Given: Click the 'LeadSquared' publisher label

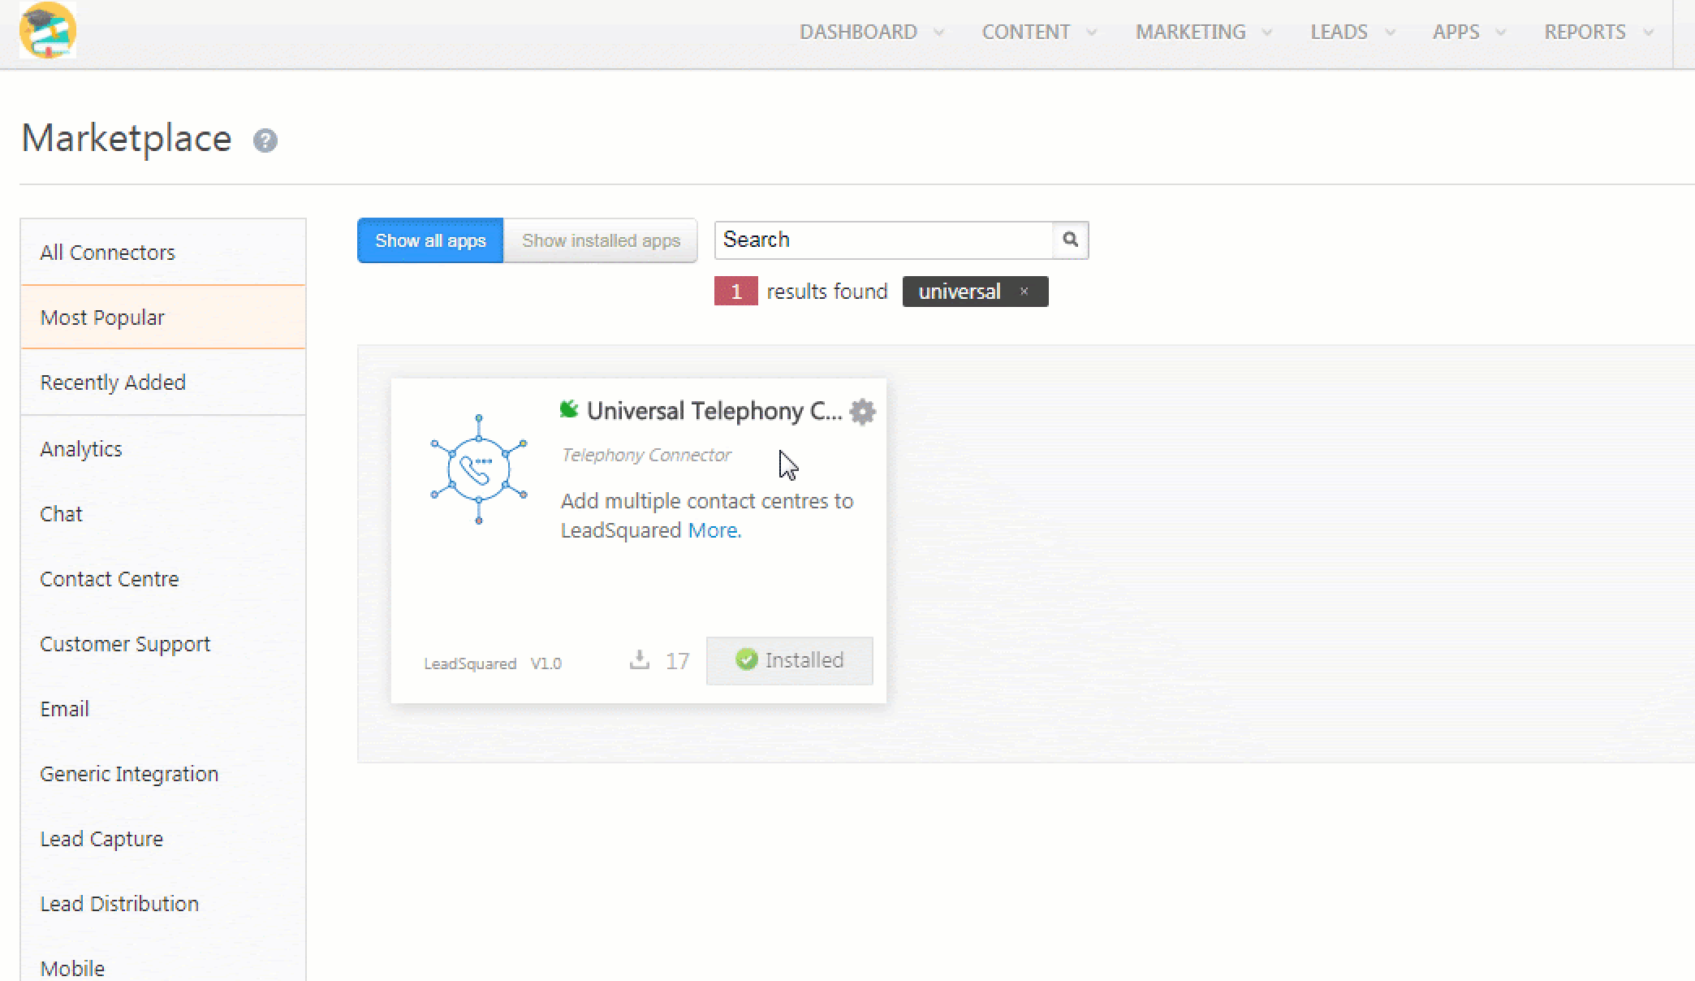Looking at the screenshot, I should [470, 663].
